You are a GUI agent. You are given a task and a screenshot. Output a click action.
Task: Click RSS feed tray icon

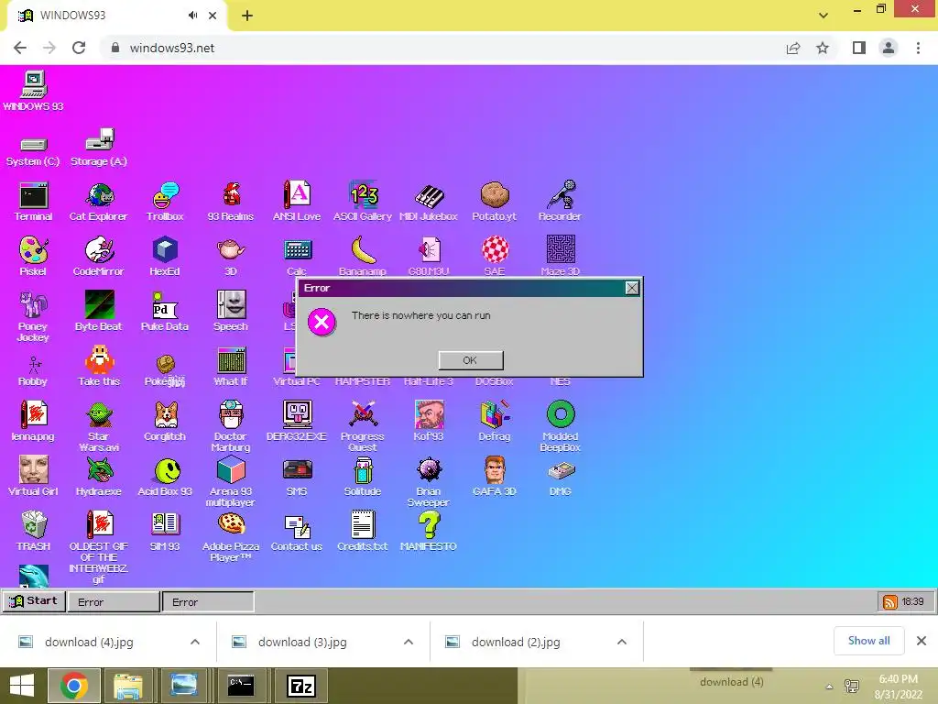890,602
